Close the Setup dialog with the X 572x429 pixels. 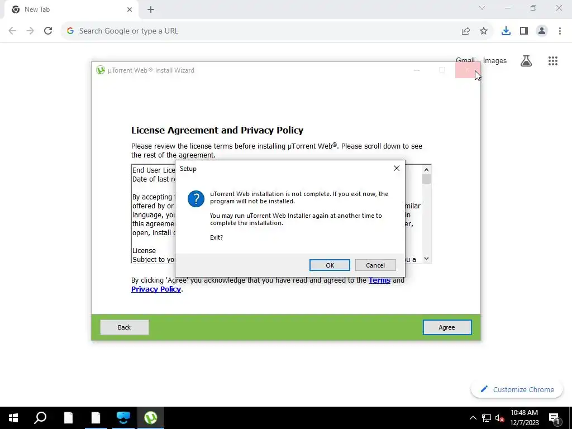click(x=397, y=168)
